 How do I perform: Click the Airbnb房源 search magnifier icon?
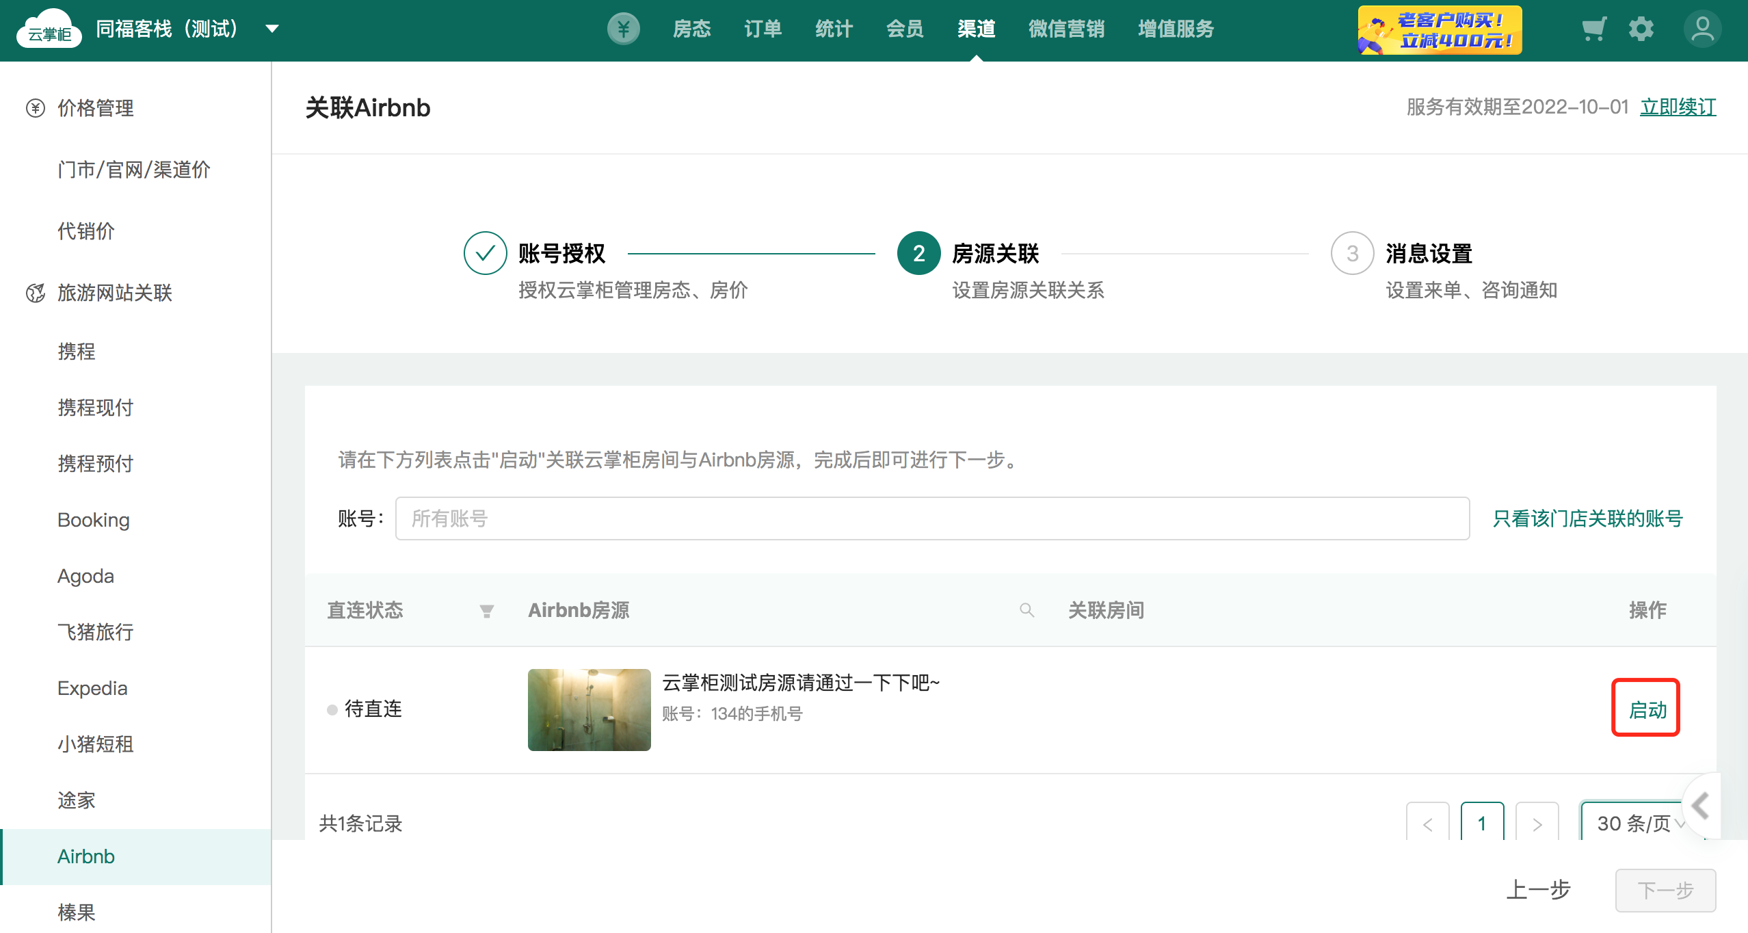[x=1027, y=610]
